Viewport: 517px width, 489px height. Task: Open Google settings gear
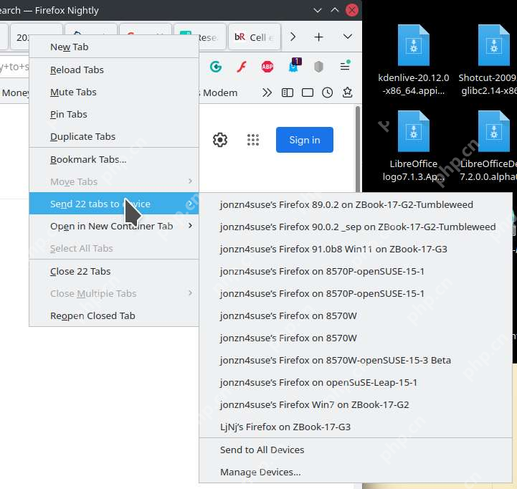(220, 140)
